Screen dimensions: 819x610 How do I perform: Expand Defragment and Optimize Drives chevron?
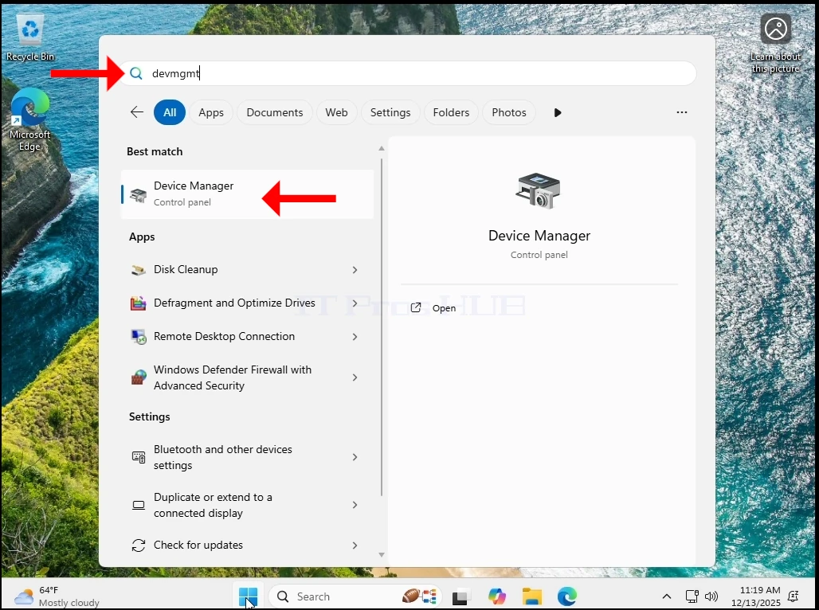355,303
